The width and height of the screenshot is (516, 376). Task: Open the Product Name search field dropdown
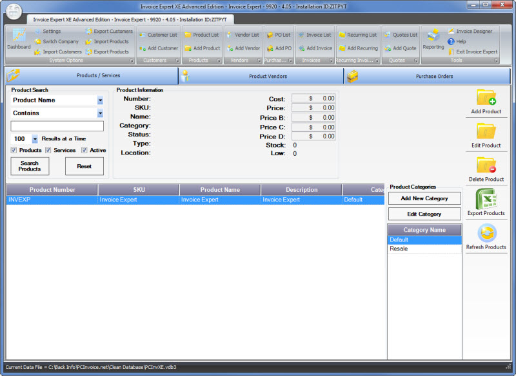[100, 100]
